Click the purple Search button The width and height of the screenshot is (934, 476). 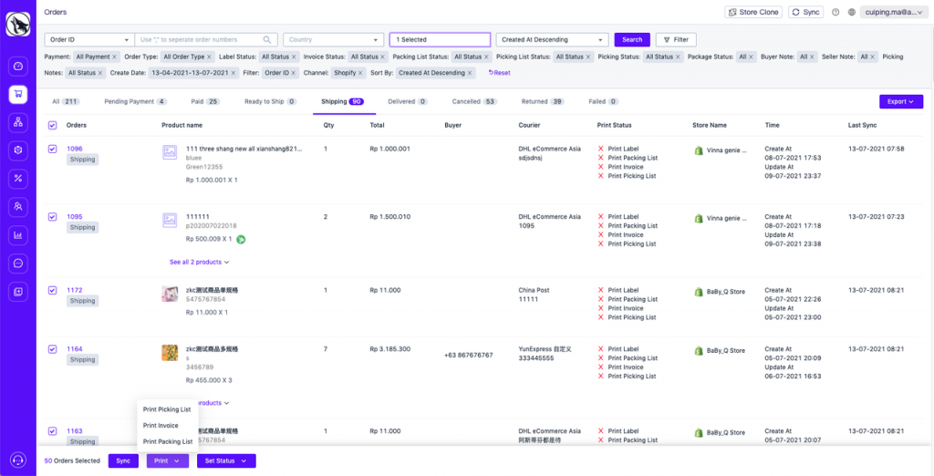[632, 40]
